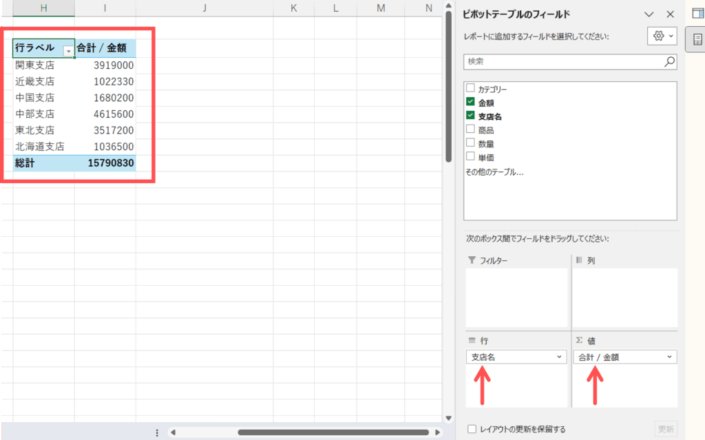The height and width of the screenshot is (440, 705).
Task: Expand the 支店名 field dropdown in Rows area
Action: [559, 357]
